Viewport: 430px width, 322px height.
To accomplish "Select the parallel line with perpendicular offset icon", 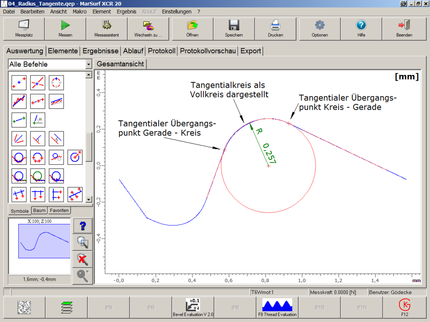I will [56, 139].
